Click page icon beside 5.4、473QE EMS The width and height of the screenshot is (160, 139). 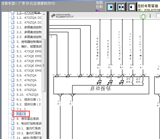tap(13, 65)
